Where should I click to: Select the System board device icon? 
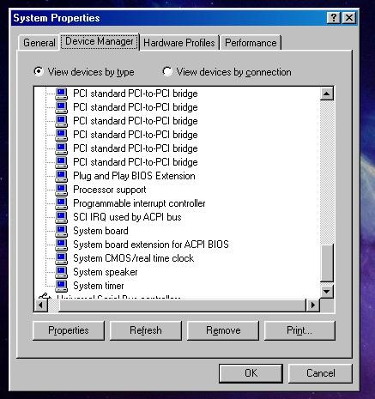[x=61, y=231]
